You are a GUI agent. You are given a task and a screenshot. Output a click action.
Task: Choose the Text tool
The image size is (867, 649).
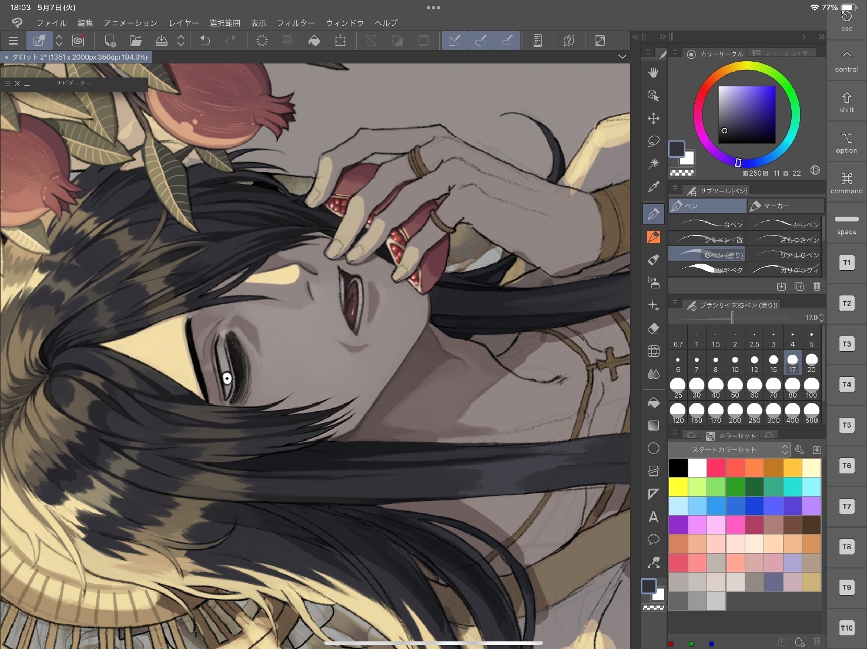(x=653, y=517)
